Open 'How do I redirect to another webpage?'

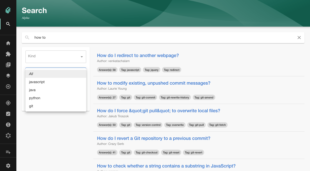(138, 55)
